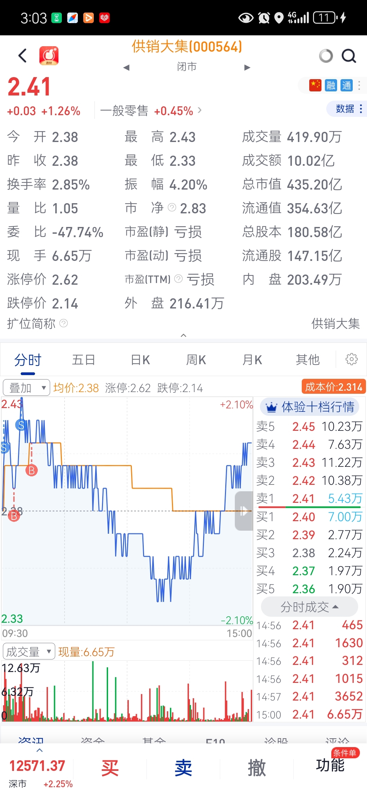Tap the limit-up price 涨停价 2.62
The height and width of the screenshot is (795, 367).
coord(43,280)
